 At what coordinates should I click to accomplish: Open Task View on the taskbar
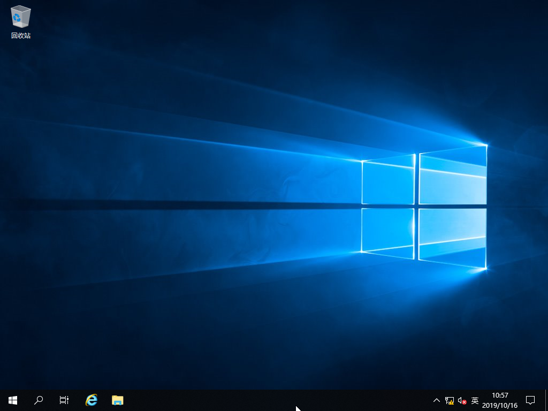(x=64, y=400)
